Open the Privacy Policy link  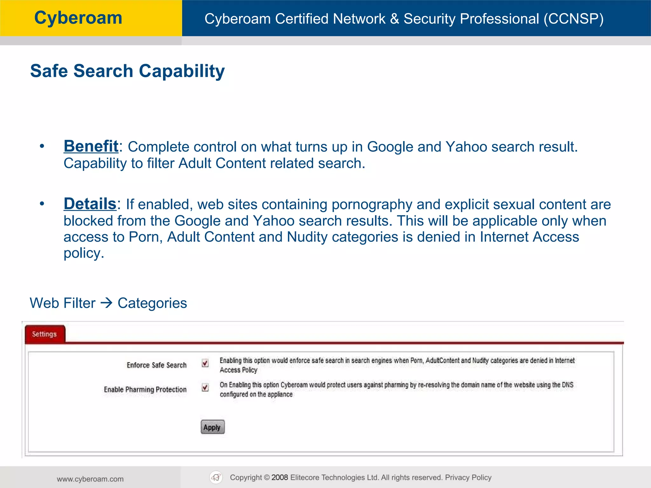click(468, 478)
